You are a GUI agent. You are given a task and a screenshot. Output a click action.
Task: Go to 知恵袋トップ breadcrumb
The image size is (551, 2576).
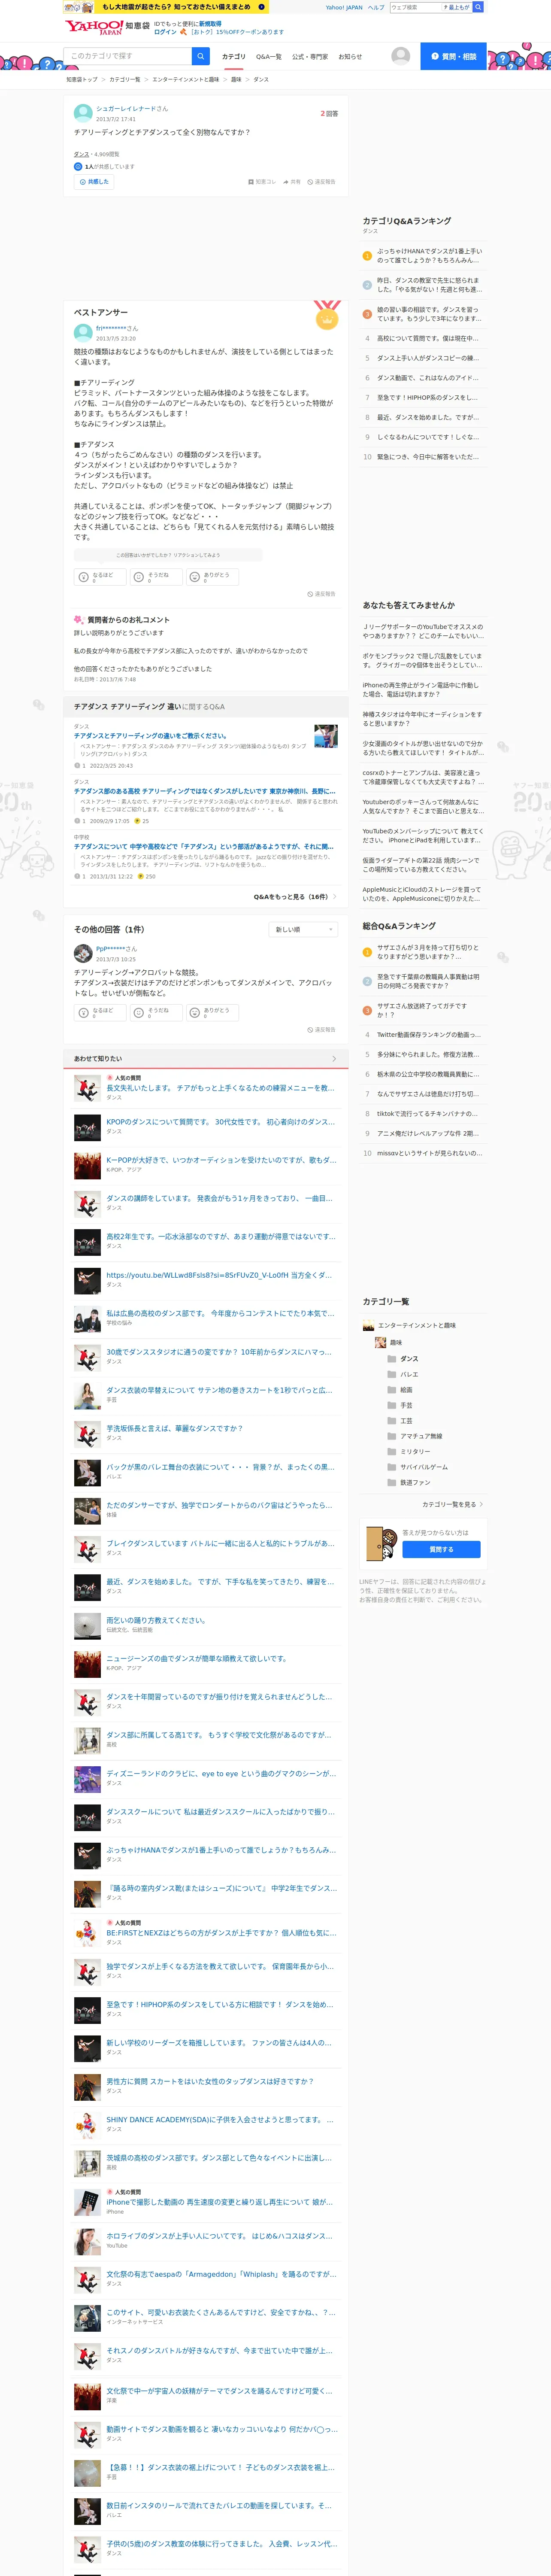pyautogui.click(x=82, y=79)
